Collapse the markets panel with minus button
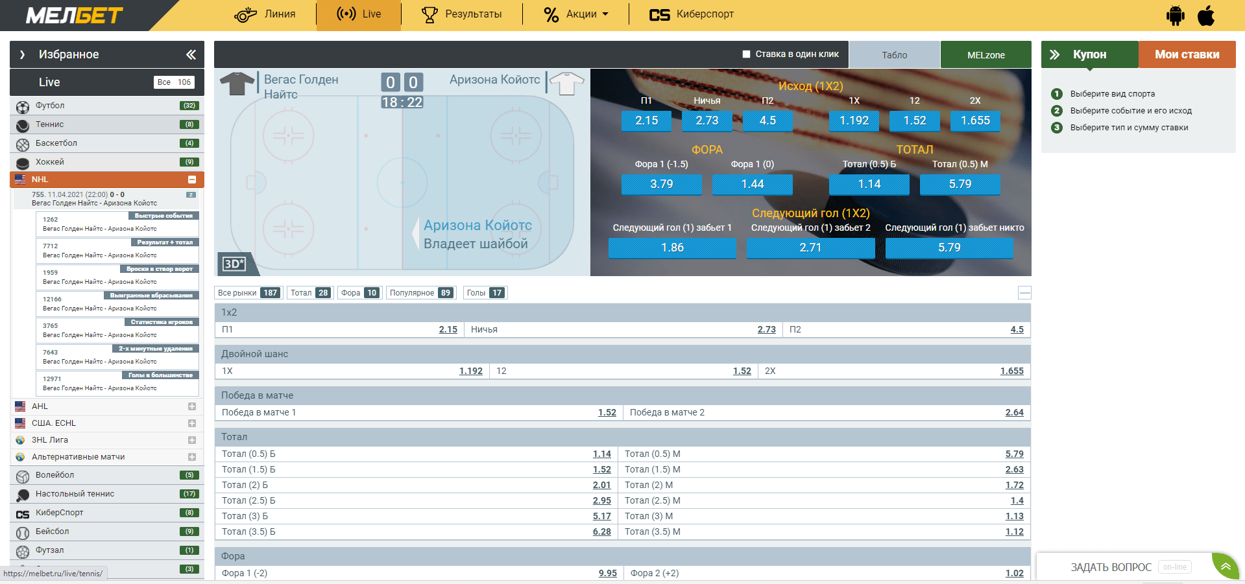The width and height of the screenshot is (1245, 584). click(1024, 293)
